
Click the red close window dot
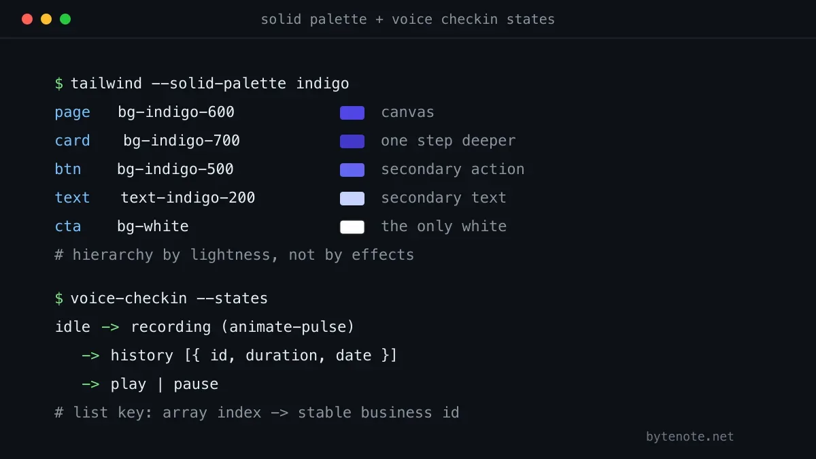tap(27, 19)
